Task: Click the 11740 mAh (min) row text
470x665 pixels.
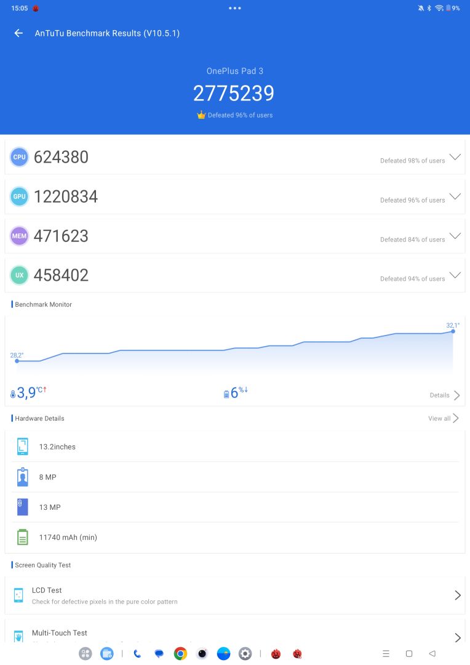Action: [68, 538]
